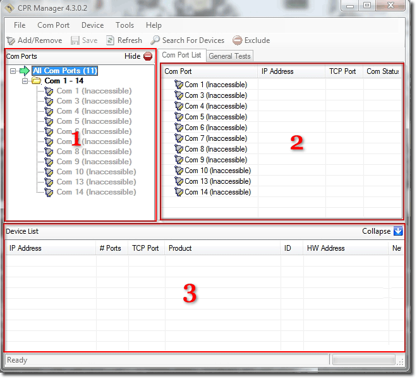Click the green arrow beside All Com Ports
Viewport: 417px width, 379px height.
[25, 71]
